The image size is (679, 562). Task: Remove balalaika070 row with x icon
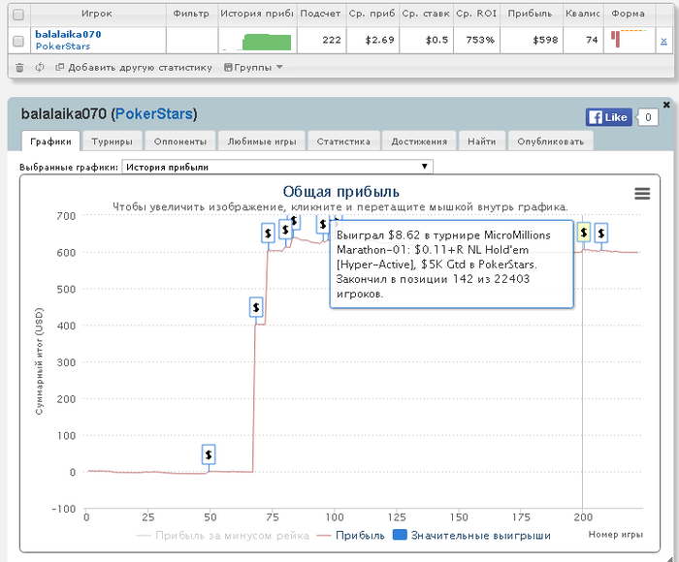pos(663,41)
